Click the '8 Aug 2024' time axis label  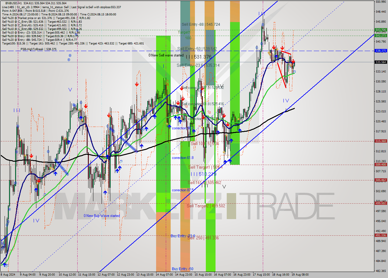[8, 275]
